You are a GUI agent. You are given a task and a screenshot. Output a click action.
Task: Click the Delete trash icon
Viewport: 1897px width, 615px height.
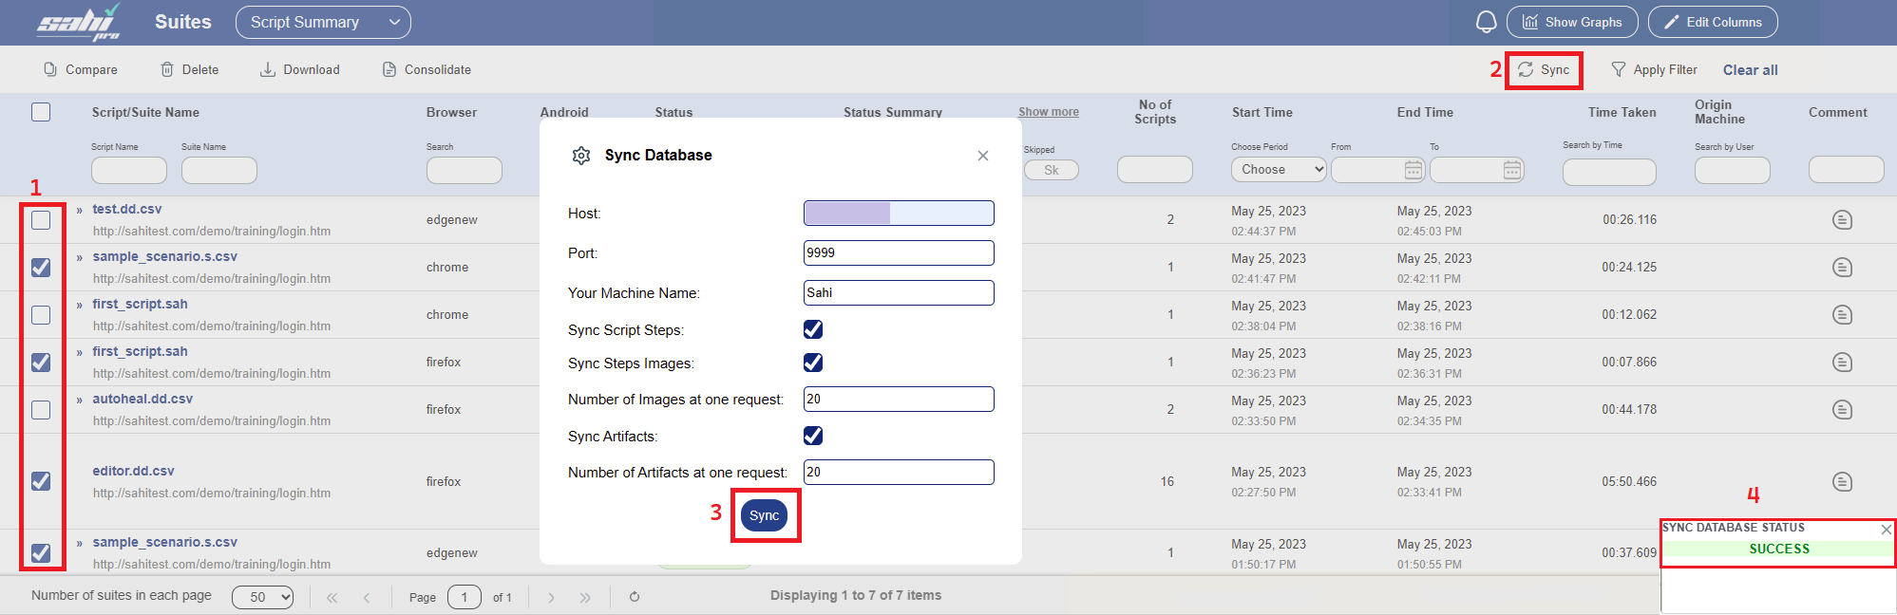167,70
